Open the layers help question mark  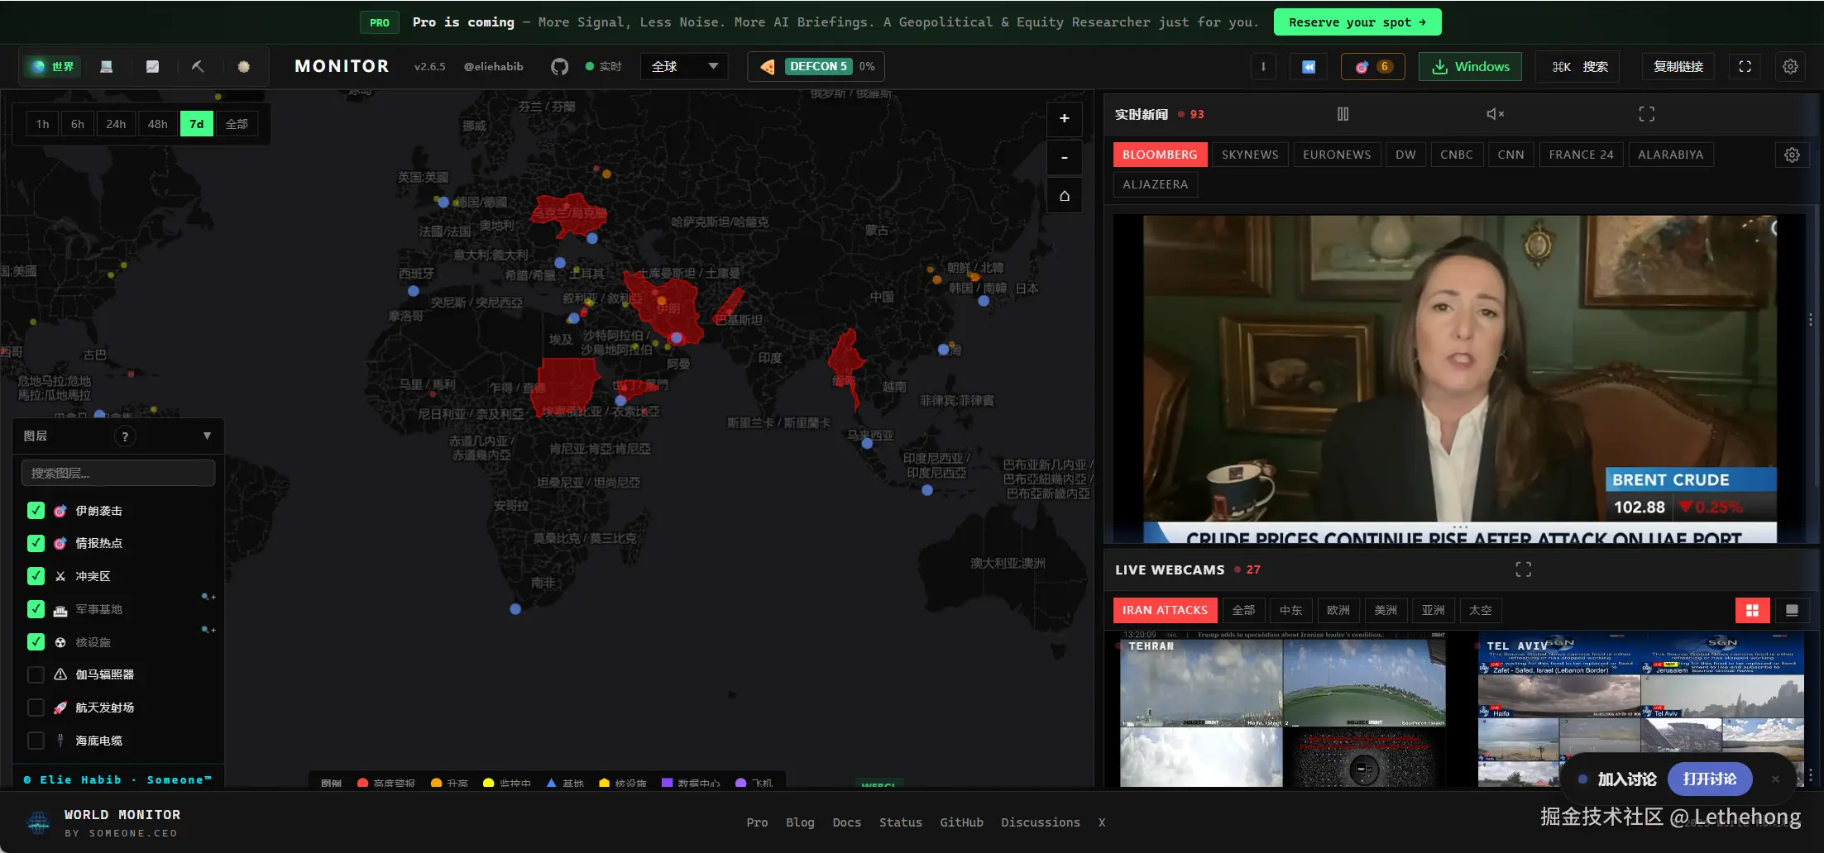tap(125, 436)
